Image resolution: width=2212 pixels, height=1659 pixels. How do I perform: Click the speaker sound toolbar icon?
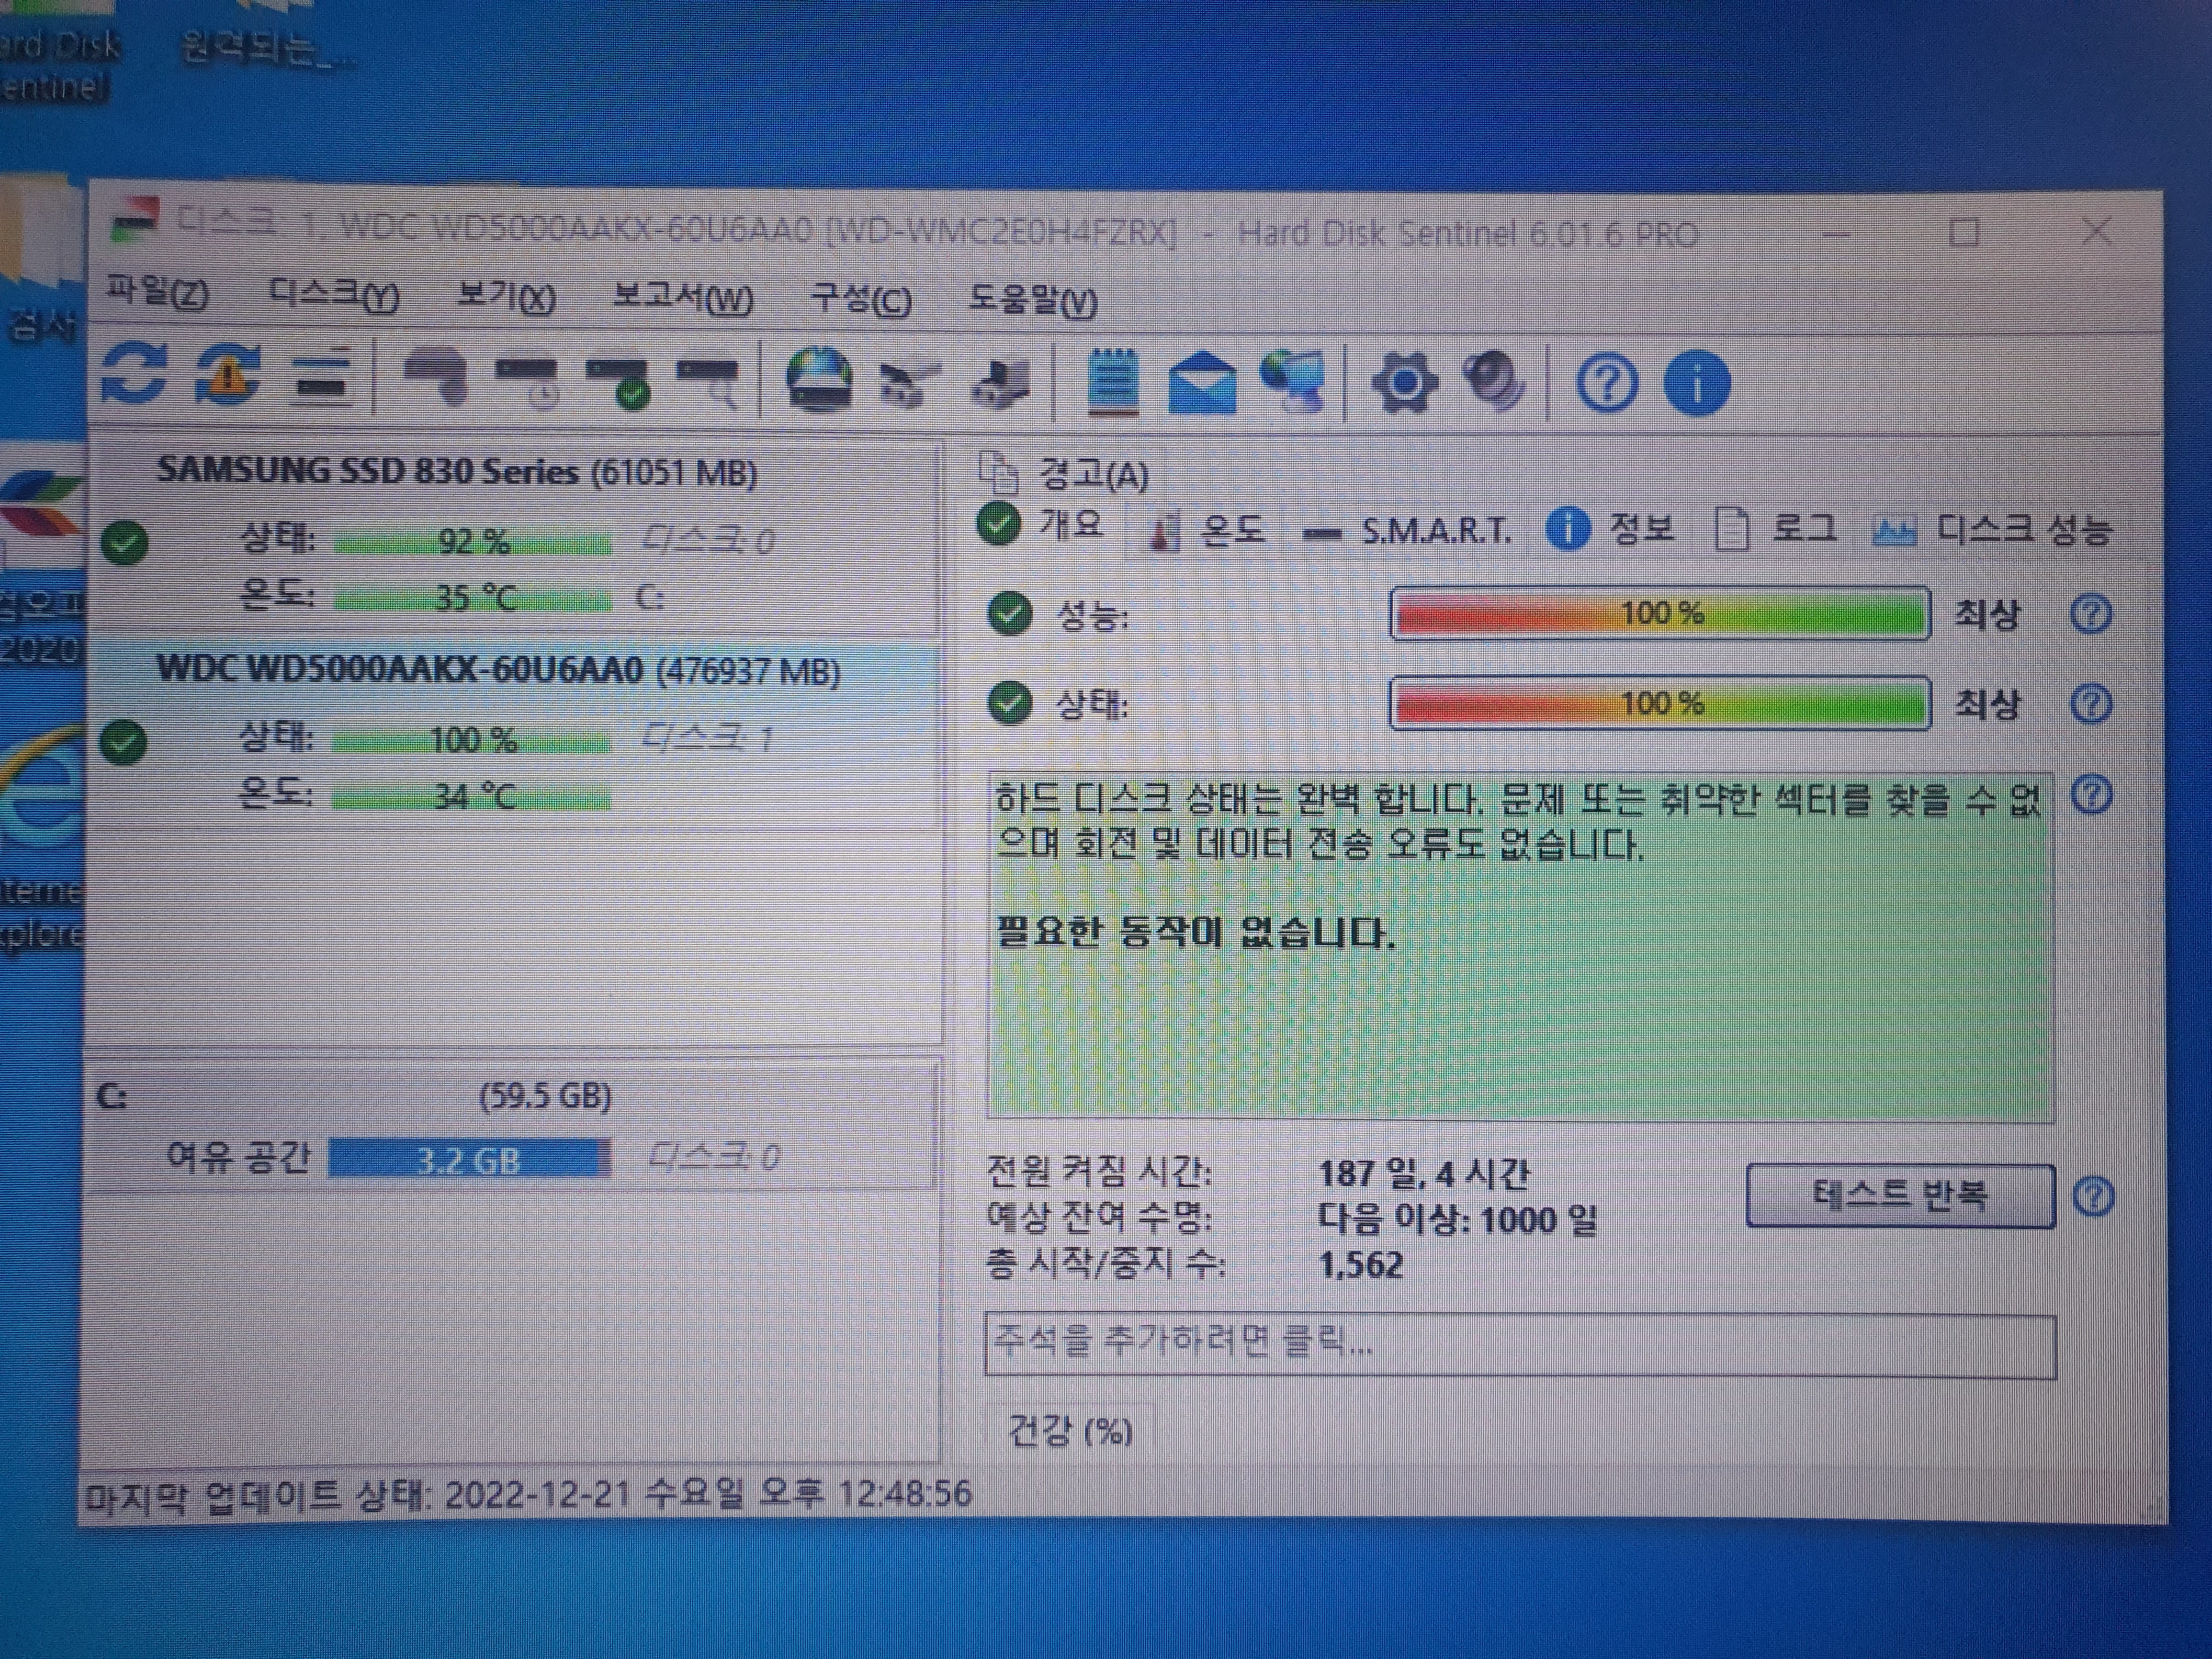[x=1494, y=381]
